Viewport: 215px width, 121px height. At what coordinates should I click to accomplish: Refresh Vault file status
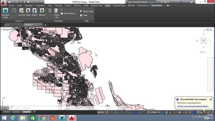pyautogui.click(x=42, y=12)
